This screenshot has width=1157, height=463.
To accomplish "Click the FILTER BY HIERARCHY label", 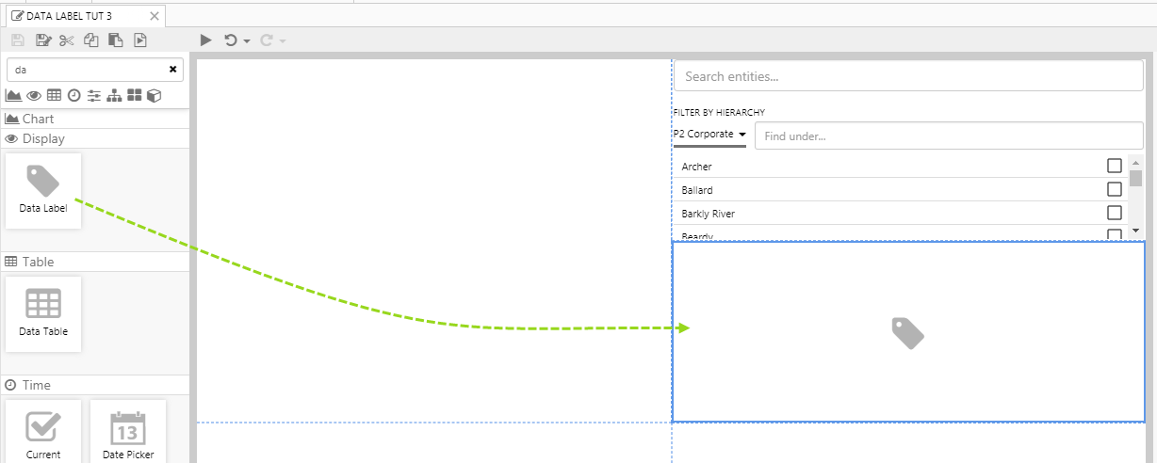I will tap(719, 112).
